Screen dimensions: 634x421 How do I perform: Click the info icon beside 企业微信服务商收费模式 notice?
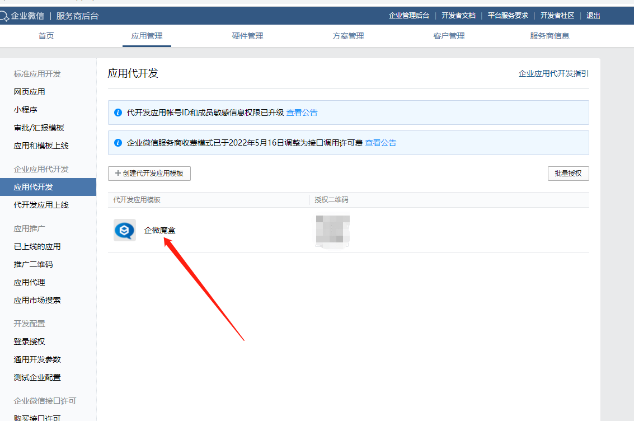point(118,143)
